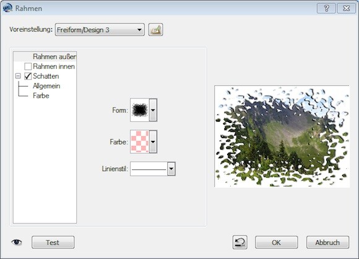Toggle the eye preview icon
Viewport: 359px width, 259px height.
point(17,242)
